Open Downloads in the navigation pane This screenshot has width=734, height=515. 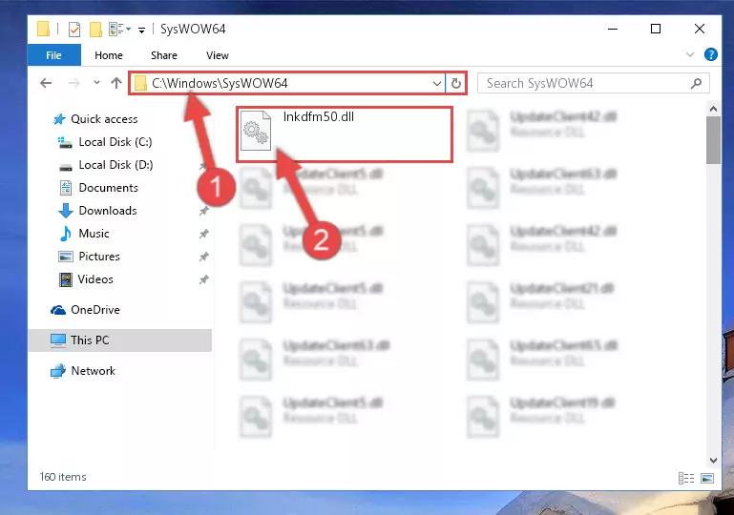[108, 211]
